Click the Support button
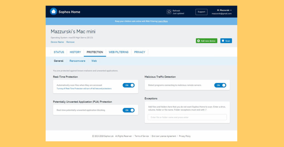The width and height of the screenshot is (284, 147). (202, 12)
